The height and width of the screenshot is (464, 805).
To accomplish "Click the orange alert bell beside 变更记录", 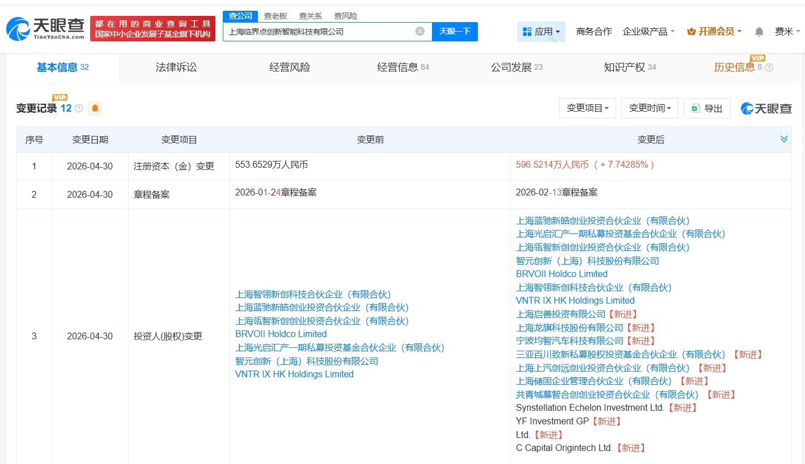I will (x=95, y=108).
